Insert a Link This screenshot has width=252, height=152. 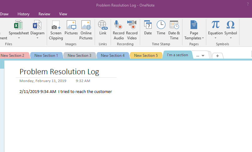(103, 27)
